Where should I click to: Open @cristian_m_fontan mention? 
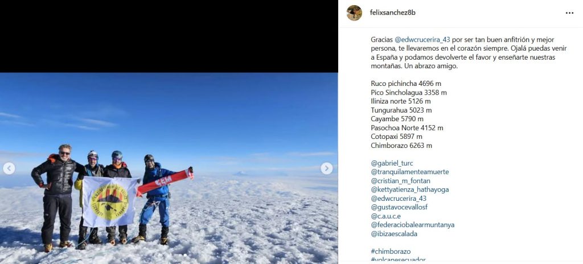[x=400, y=181]
